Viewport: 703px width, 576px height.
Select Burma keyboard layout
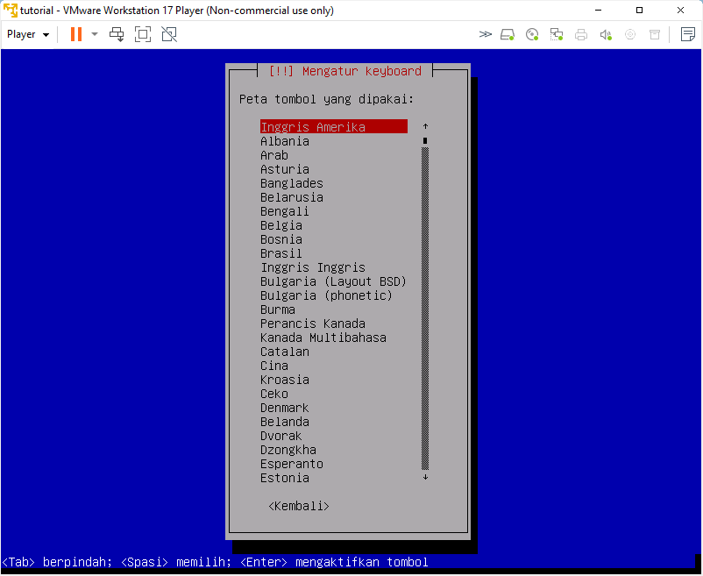click(x=278, y=309)
